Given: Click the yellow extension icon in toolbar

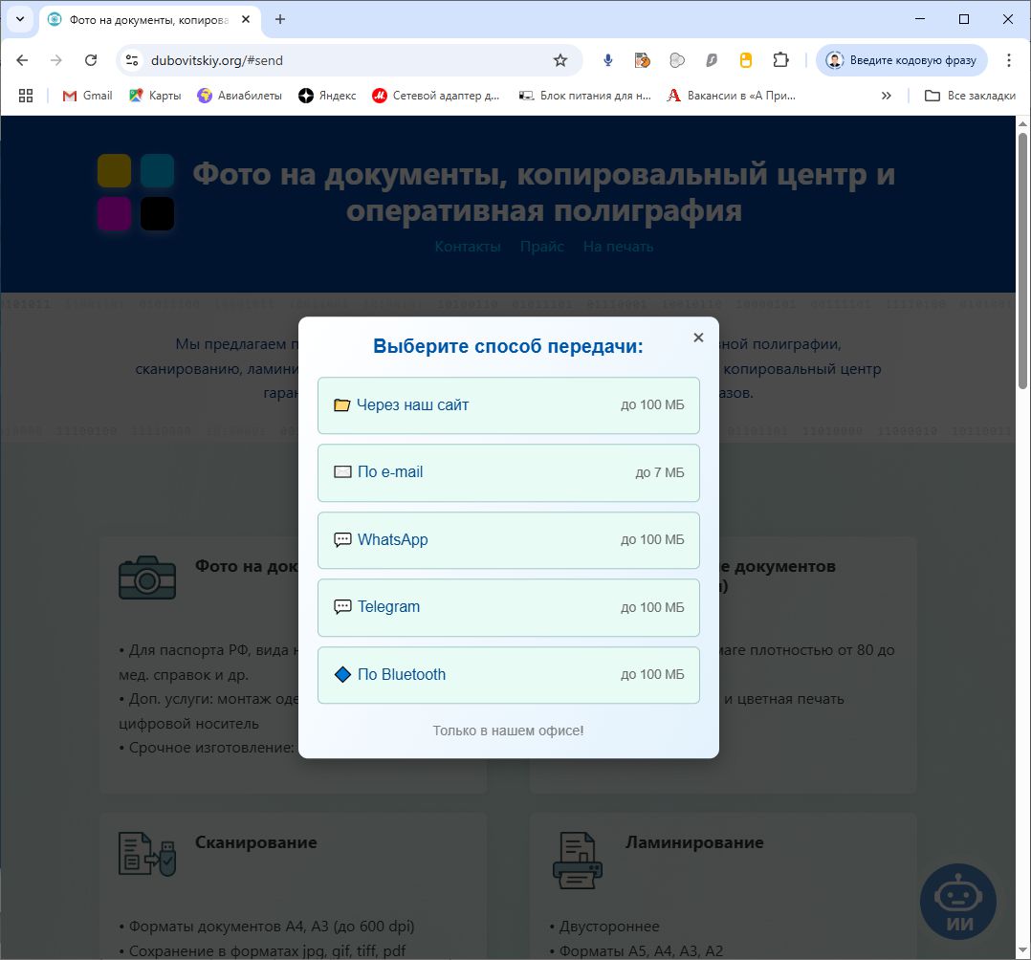Looking at the screenshot, I should (746, 60).
